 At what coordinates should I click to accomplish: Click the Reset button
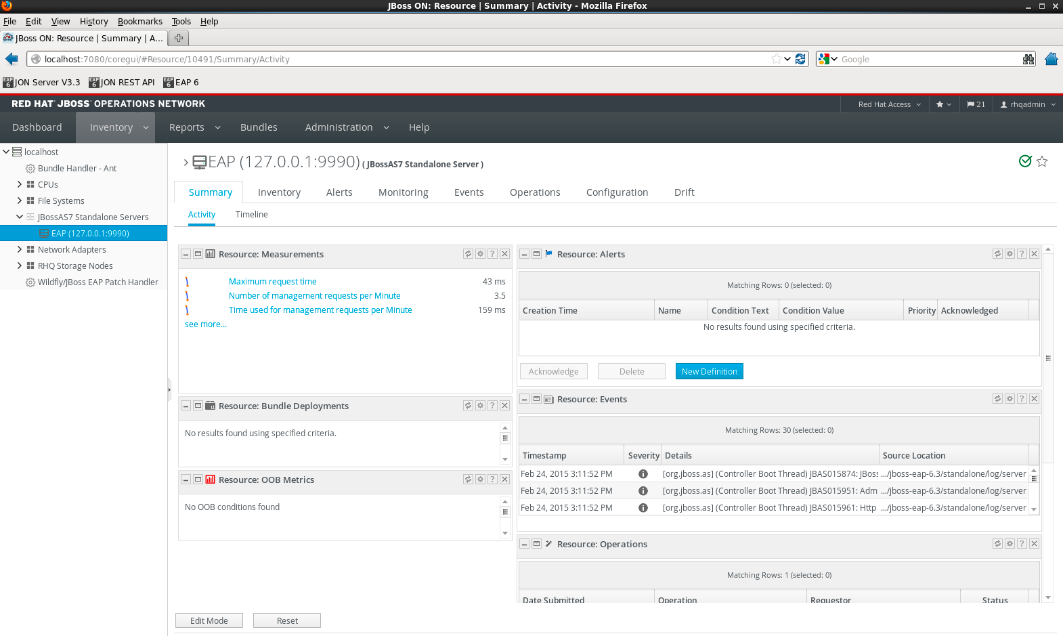(x=287, y=620)
